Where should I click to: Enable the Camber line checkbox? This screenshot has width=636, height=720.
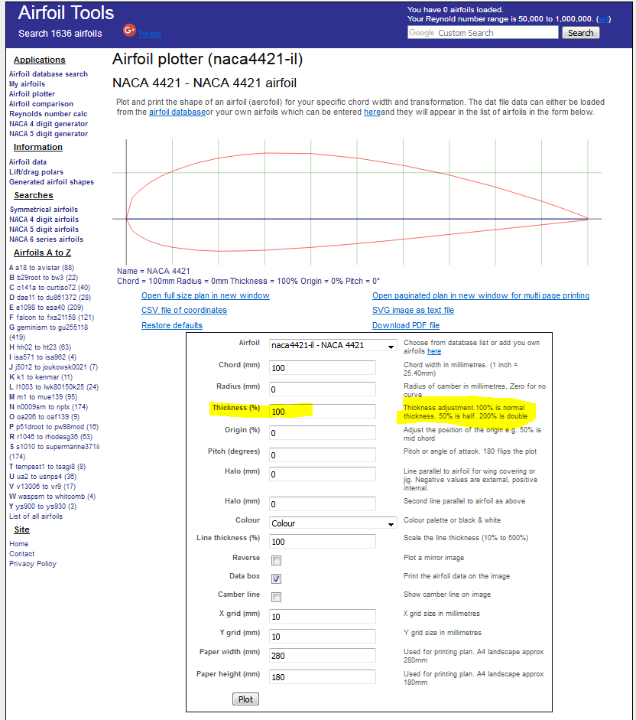coord(276,597)
